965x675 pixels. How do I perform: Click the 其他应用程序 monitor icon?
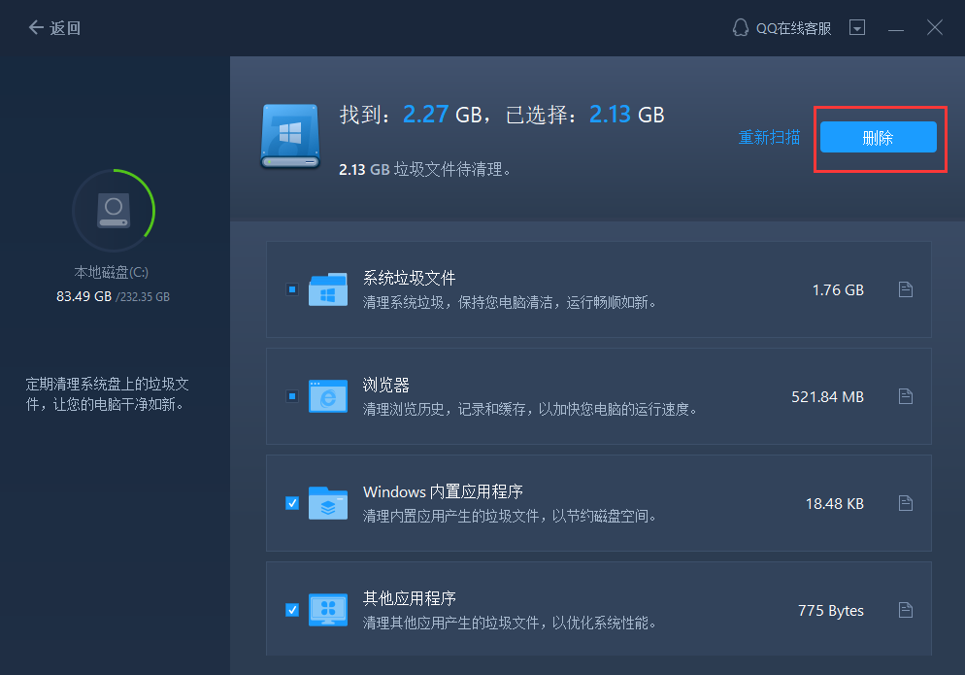(328, 610)
